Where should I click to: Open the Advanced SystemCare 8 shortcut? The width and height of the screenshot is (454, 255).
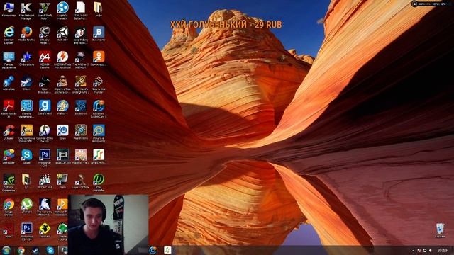(x=99, y=108)
